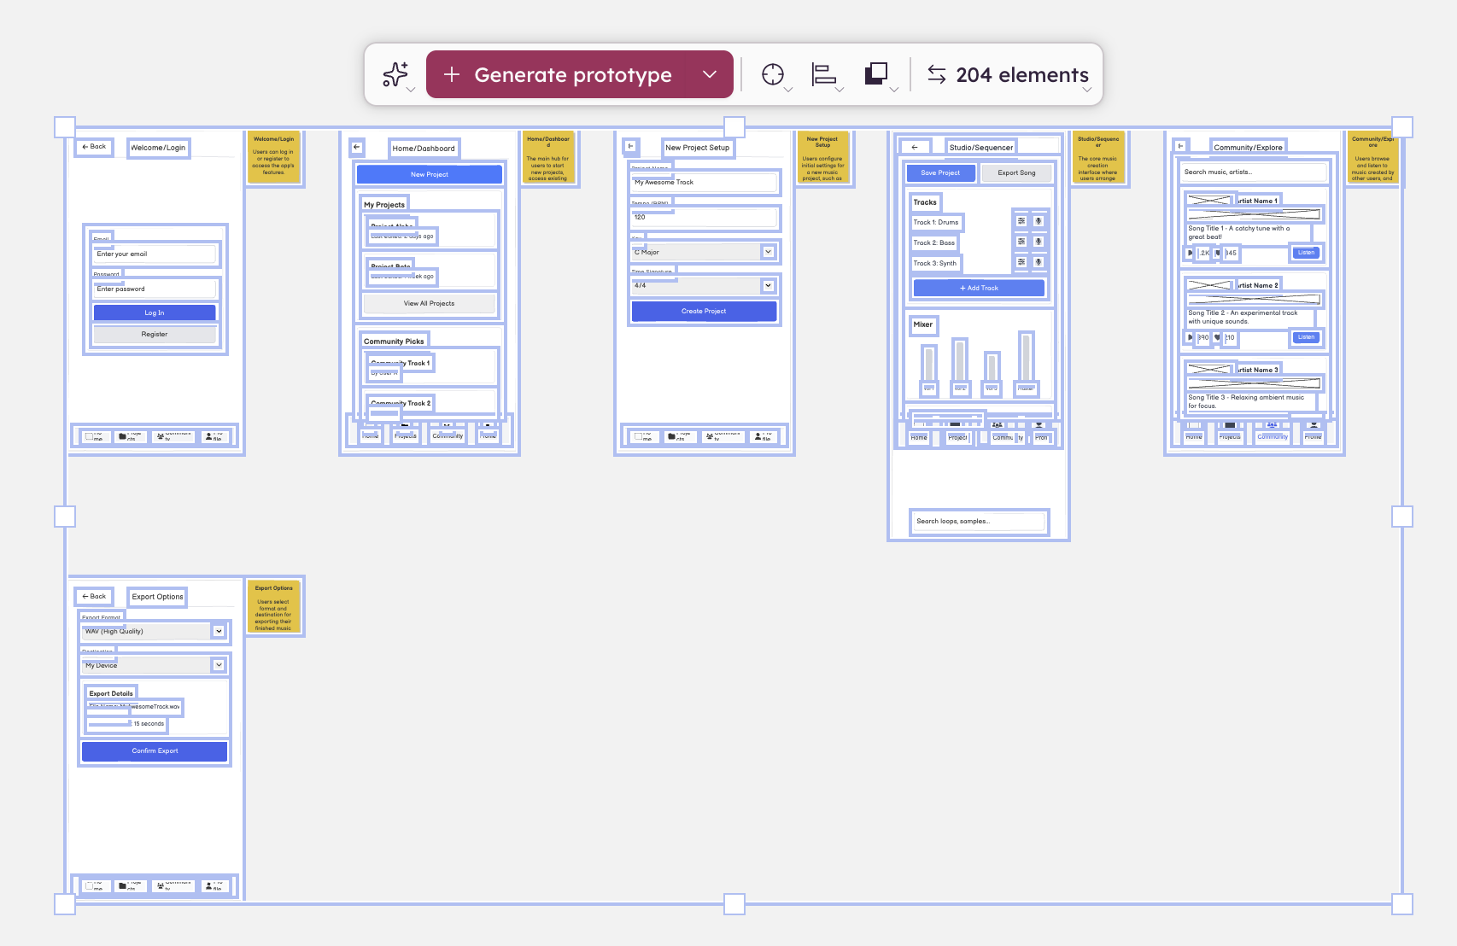Click the layer arrangement icon
This screenshot has height=946, width=1457.
click(876, 74)
